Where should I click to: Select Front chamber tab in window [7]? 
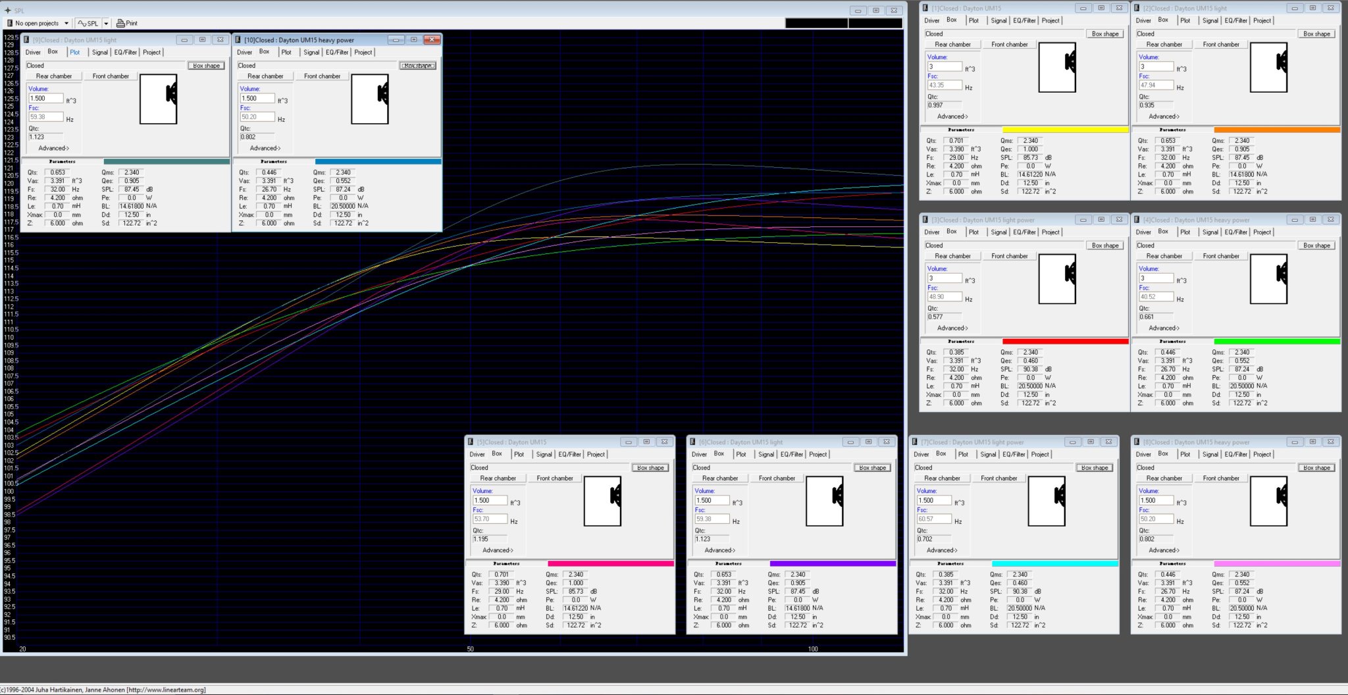[x=998, y=478]
